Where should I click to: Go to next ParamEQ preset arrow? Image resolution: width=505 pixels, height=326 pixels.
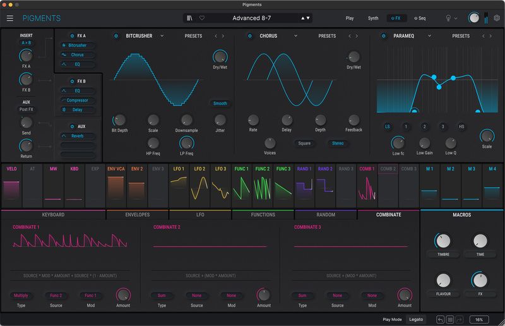490,36
